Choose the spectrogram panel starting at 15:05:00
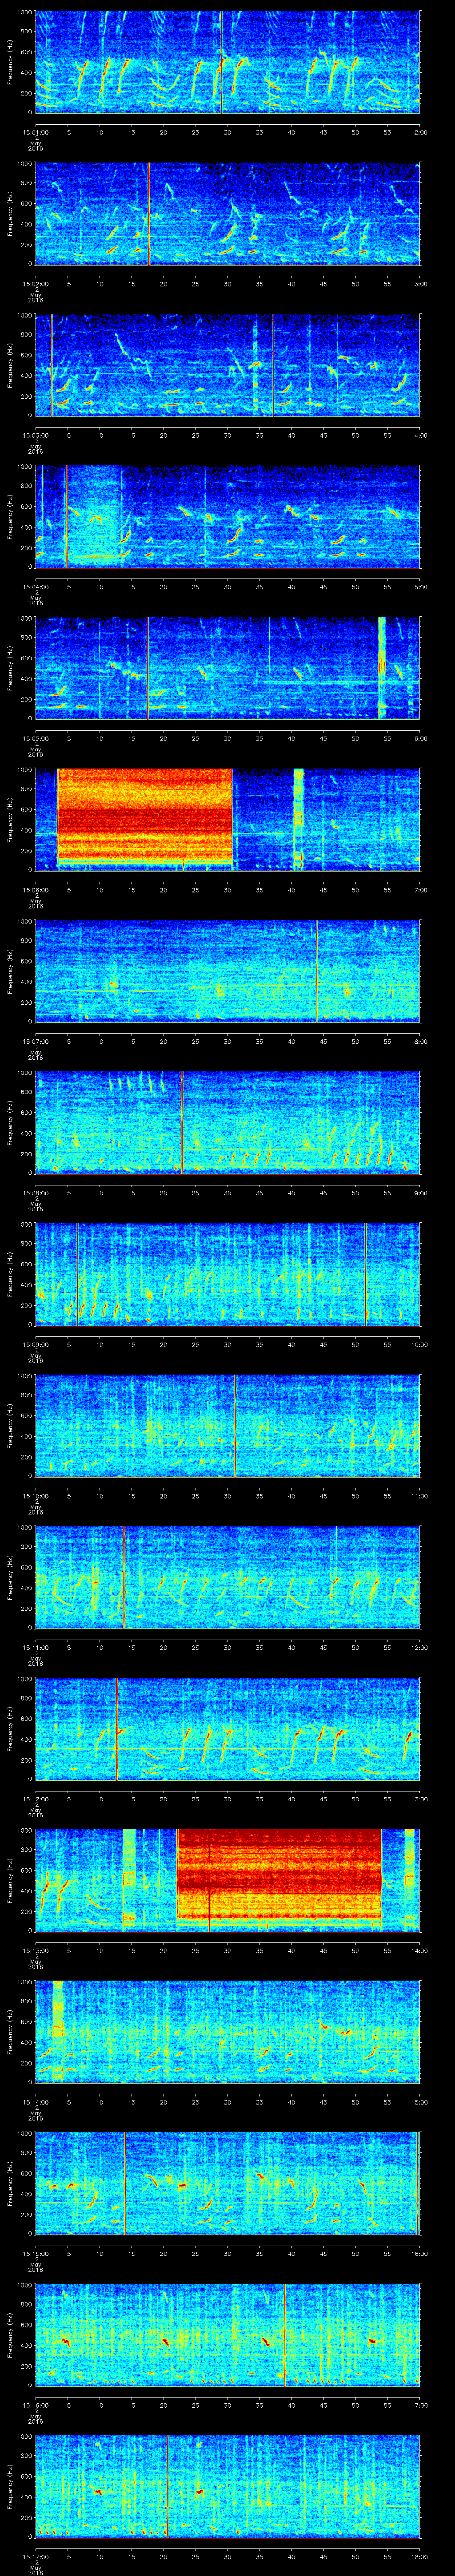This screenshot has height=2576, width=455. point(228,668)
